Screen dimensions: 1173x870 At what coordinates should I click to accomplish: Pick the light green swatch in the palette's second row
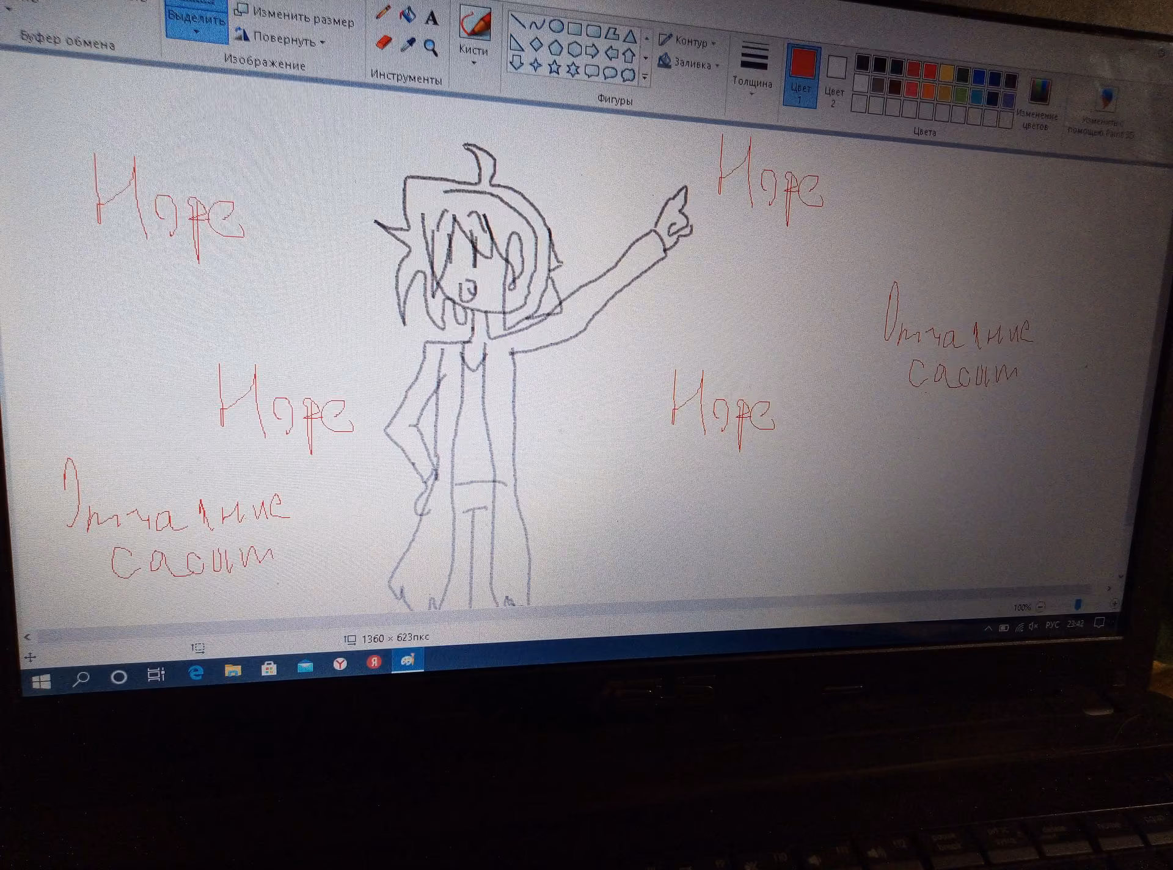pyautogui.click(x=962, y=94)
